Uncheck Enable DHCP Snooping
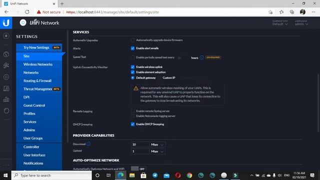 click(x=132, y=124)
